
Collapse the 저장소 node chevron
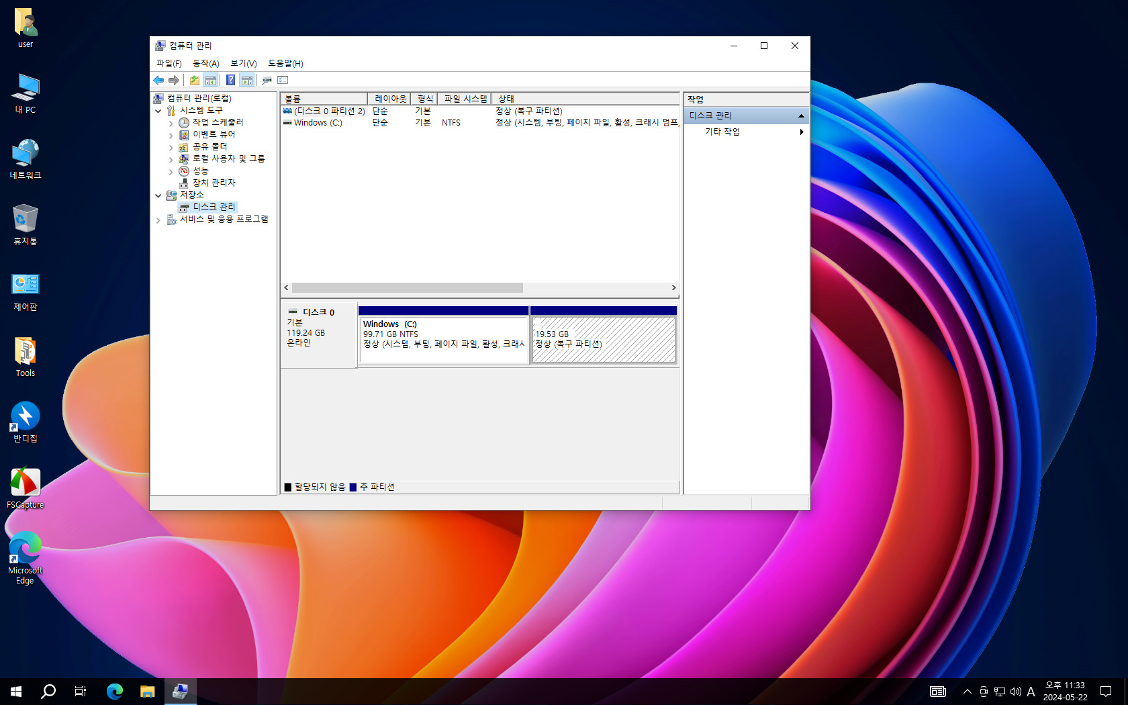tap(158, 195)
